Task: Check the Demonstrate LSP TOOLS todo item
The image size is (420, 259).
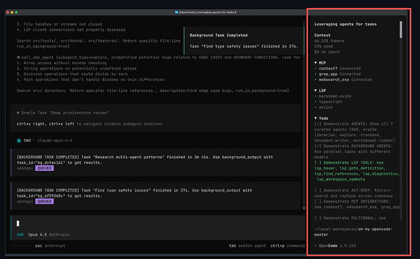Action: click(318, 163)
